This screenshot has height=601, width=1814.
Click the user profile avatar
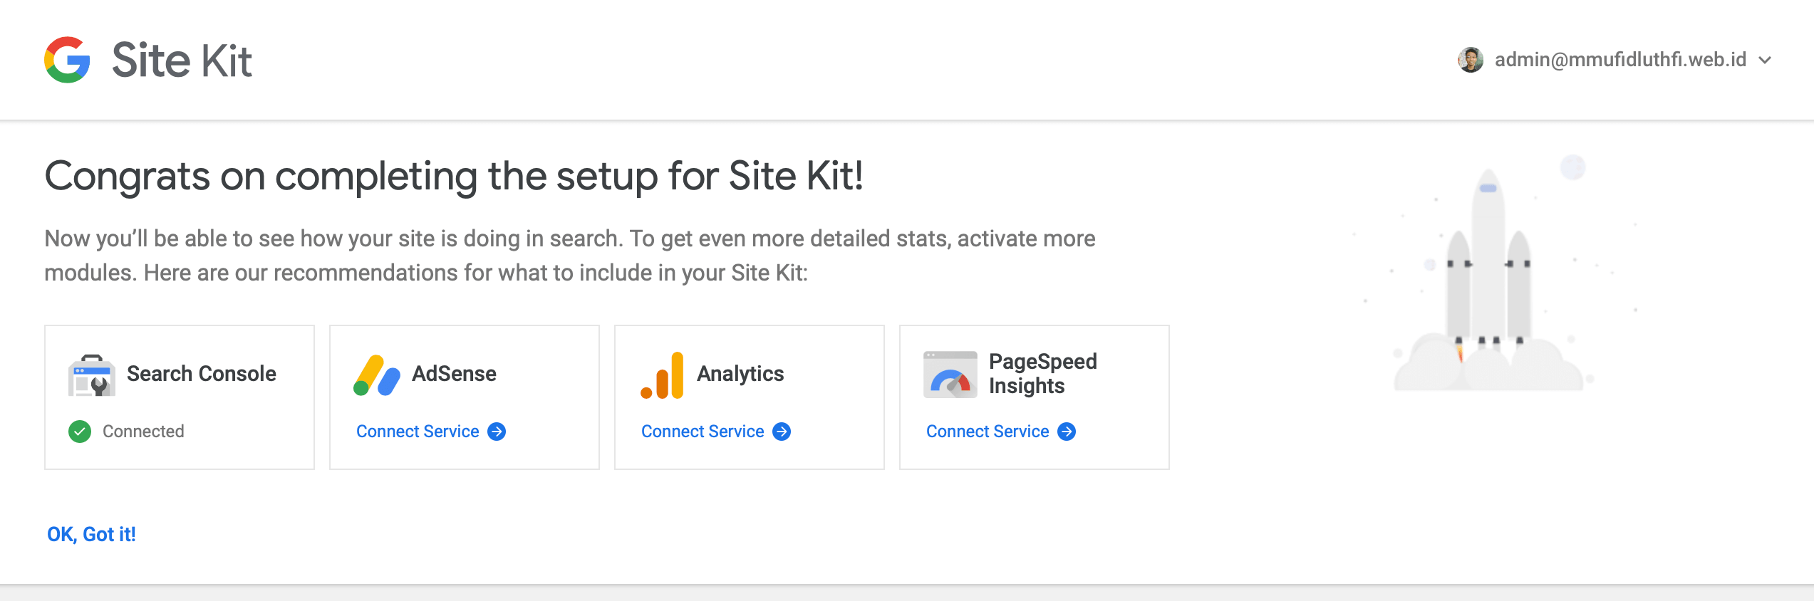1471,60
